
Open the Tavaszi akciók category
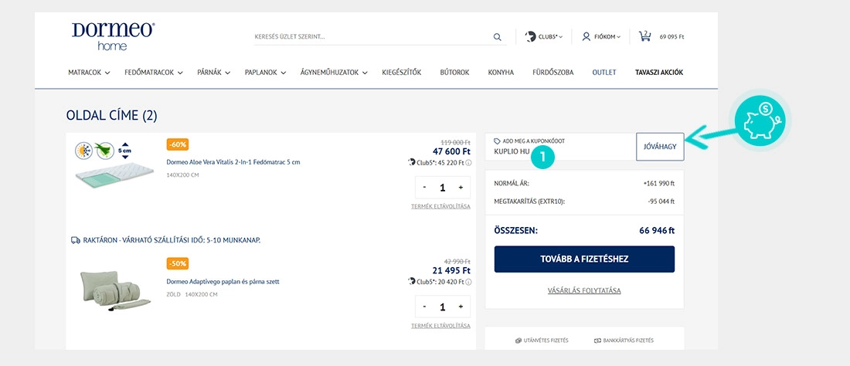click(x=659, y=72)
